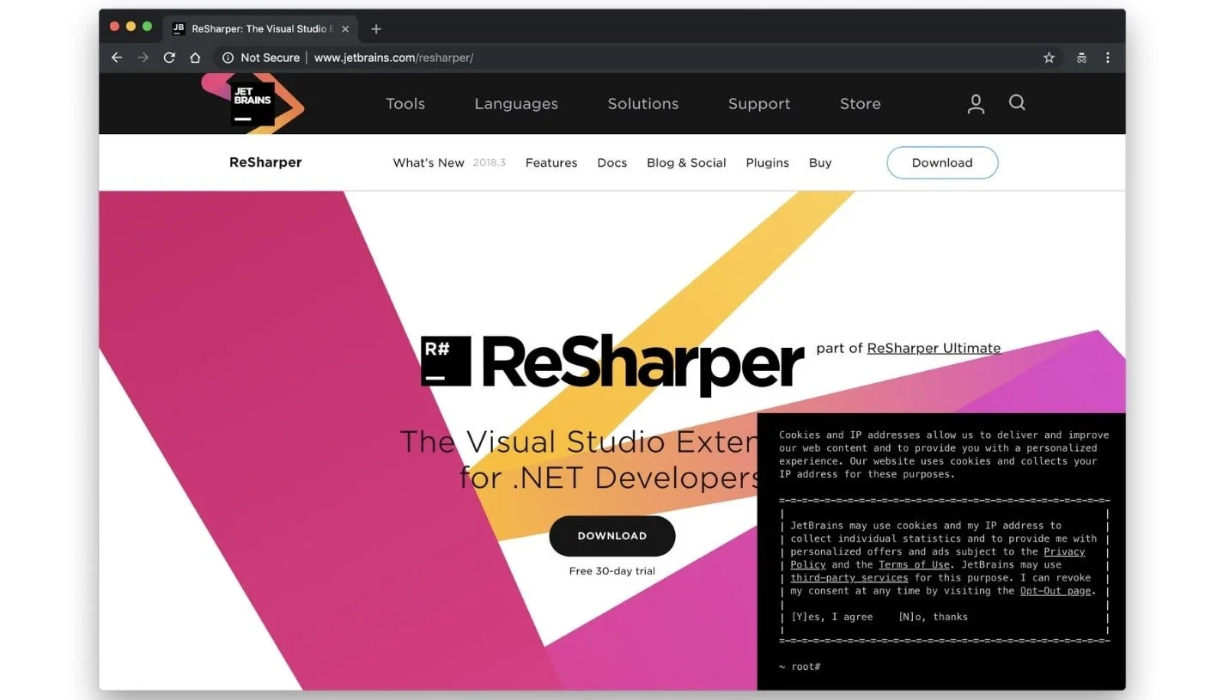Open Buy page
Image resolution: width=1229 pixels, height=700 pixels.
click(820, 163)
